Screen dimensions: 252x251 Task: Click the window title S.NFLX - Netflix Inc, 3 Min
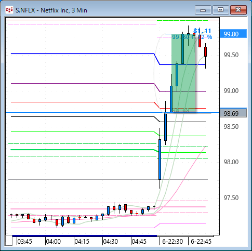click(51, 10)
